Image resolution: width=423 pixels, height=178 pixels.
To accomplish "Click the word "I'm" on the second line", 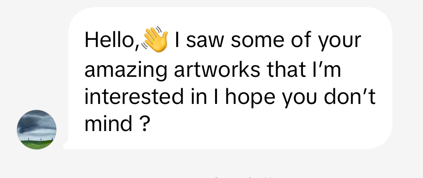I will coord(327,69).
